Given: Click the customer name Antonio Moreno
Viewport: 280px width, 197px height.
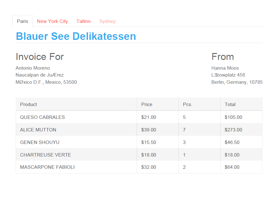Looking at the screenshot, I should [x=33, y=68].
